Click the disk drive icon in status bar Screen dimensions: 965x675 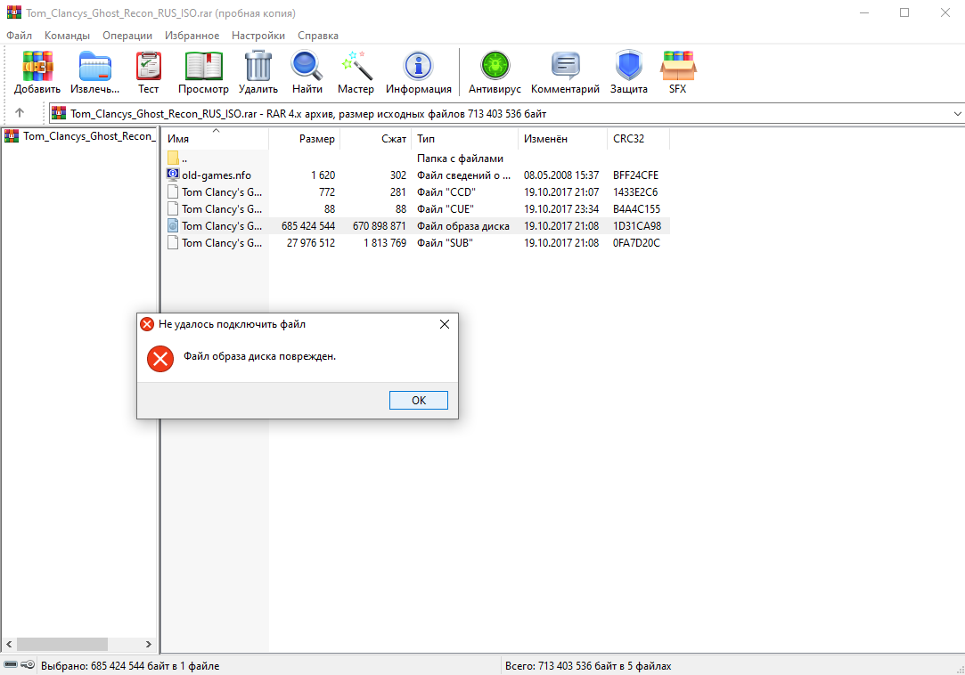click(x=11, y=664)
